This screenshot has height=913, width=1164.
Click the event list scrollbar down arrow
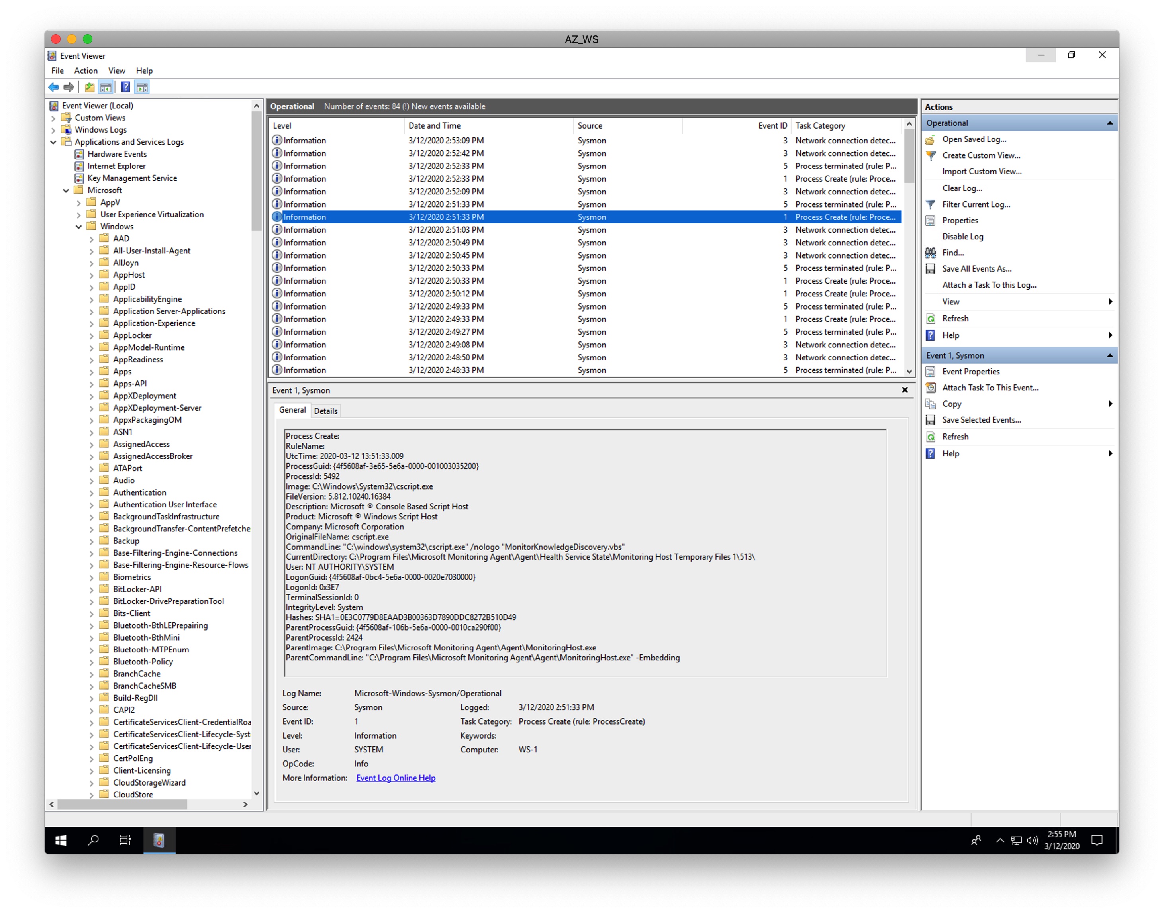(909, 371)
